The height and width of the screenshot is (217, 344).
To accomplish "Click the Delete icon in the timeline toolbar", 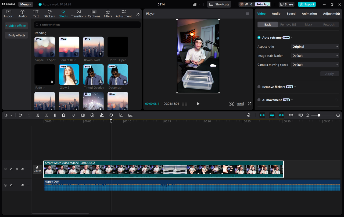I will (x=63, y=115).
